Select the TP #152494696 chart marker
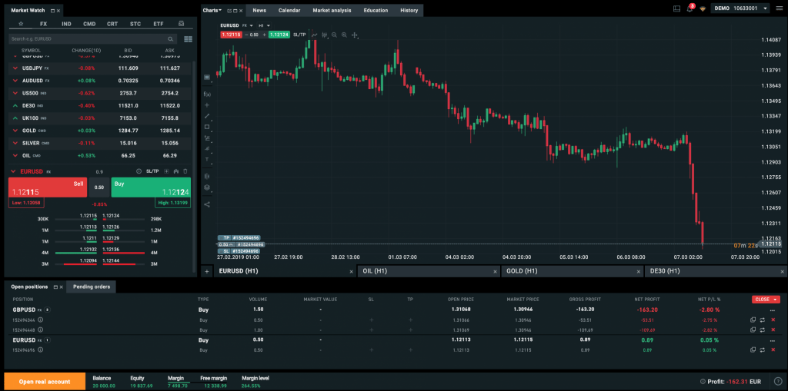The height and width of the screenshot is (391, 788). pyautogui.click(x=239, y=238)
